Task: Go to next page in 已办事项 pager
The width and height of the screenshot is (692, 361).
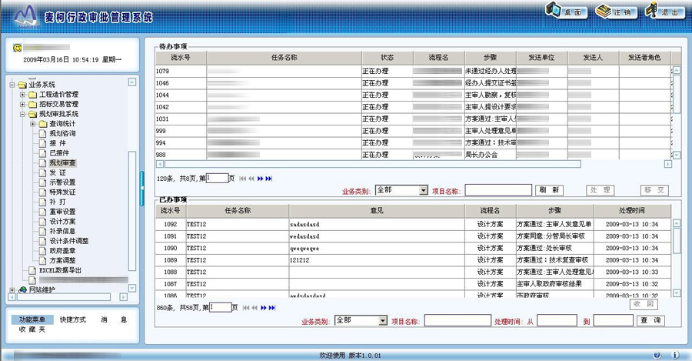Action: coord(263,307)
